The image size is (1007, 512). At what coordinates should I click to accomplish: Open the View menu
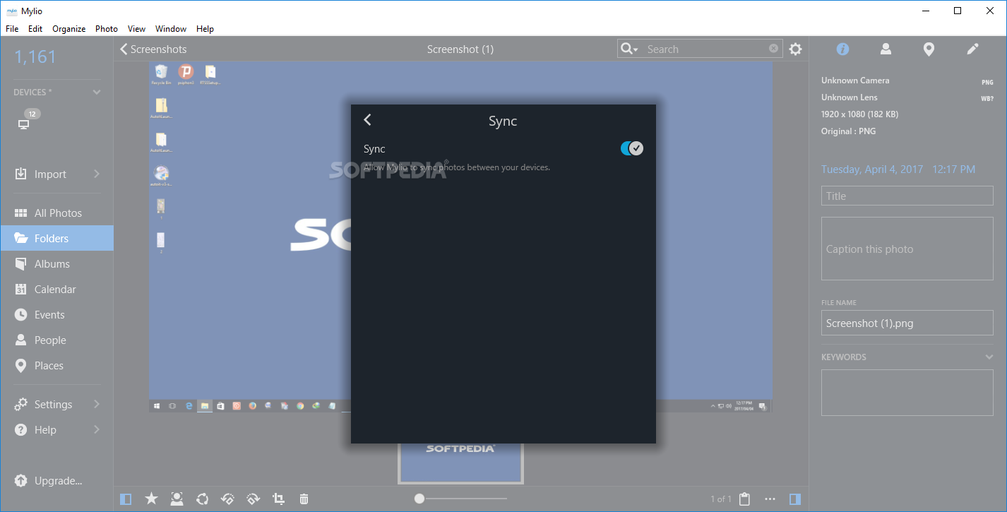tap(136, 29)
